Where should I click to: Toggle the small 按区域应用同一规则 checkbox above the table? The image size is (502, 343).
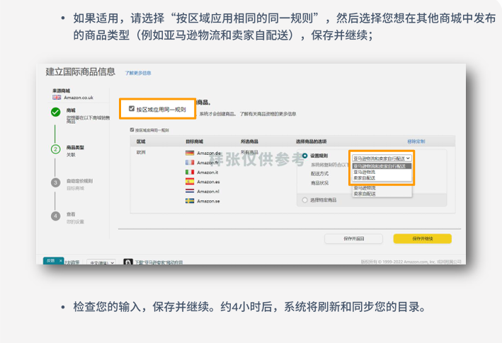click(x=132, y=130)
